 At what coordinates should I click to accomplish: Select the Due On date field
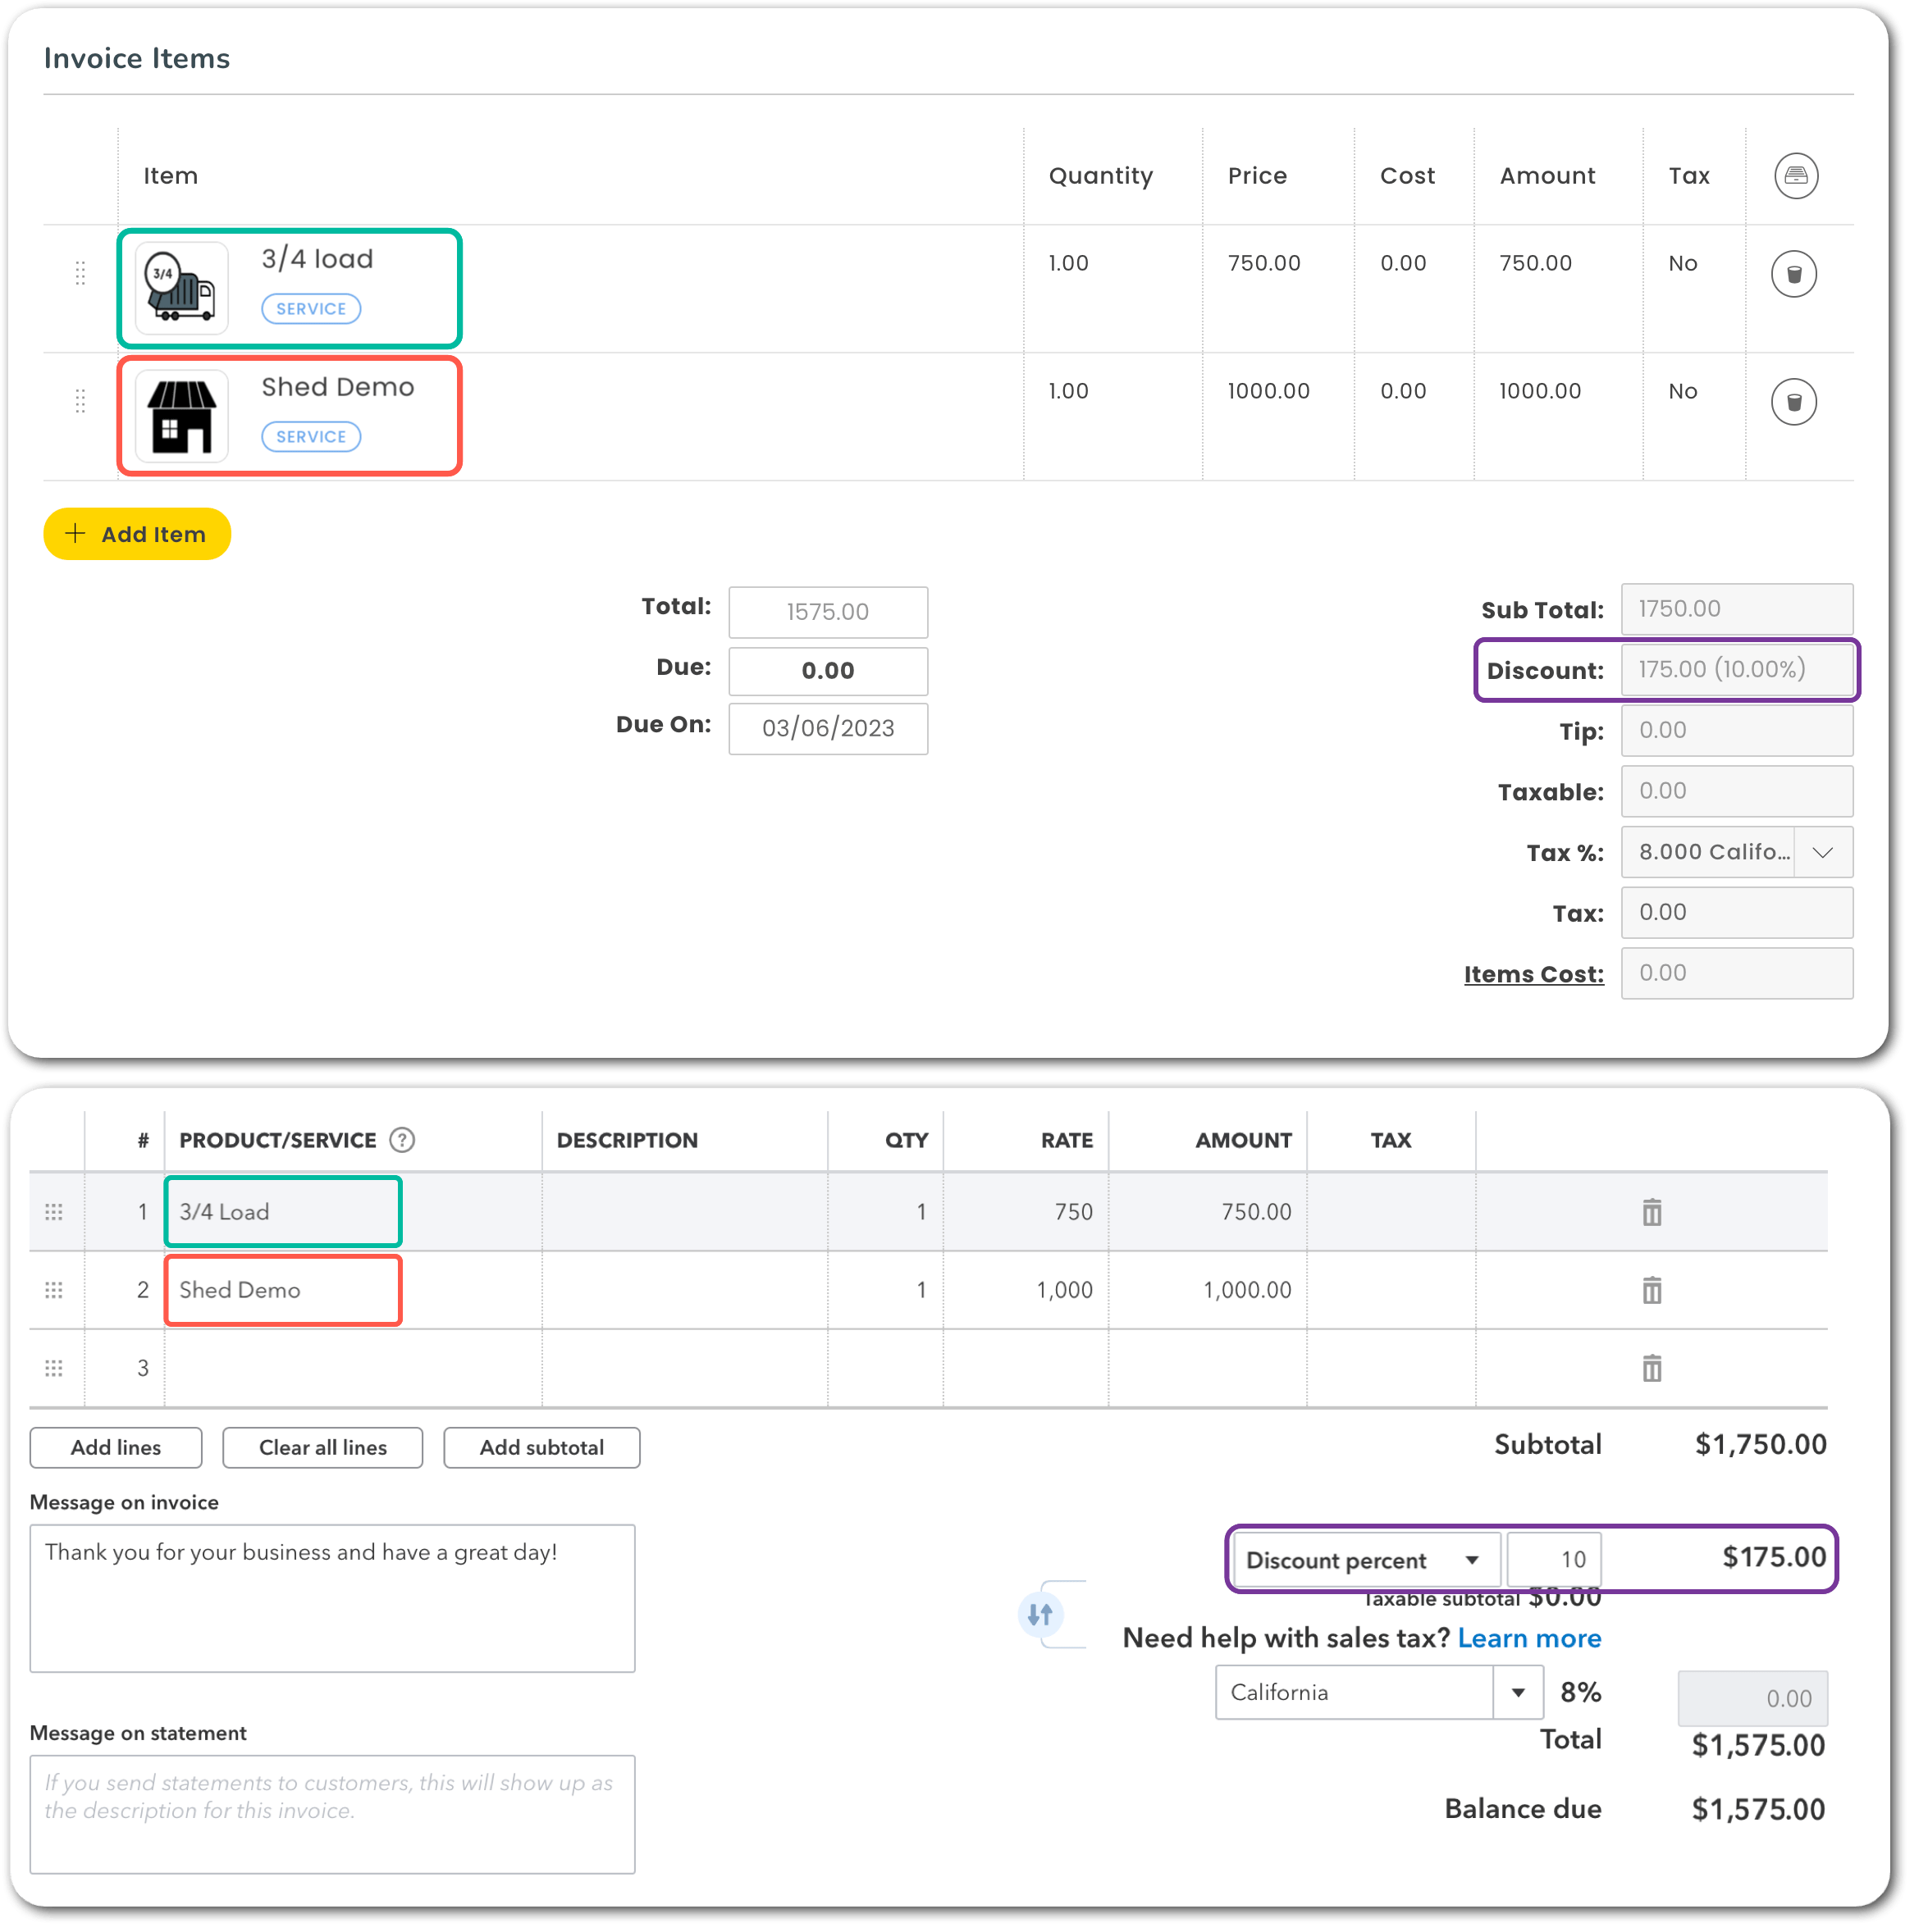828,728
